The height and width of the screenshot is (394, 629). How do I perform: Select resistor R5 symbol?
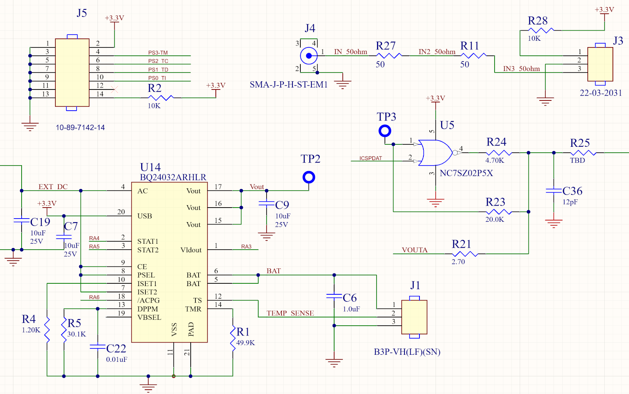(x=64, y=330)
